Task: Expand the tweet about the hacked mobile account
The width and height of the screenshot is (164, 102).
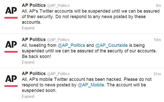Action: [28, 96]
